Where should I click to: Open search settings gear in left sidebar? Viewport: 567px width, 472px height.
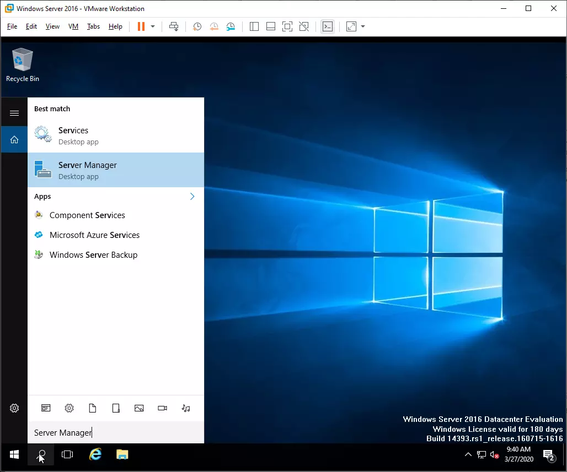[x=14, y=408]
